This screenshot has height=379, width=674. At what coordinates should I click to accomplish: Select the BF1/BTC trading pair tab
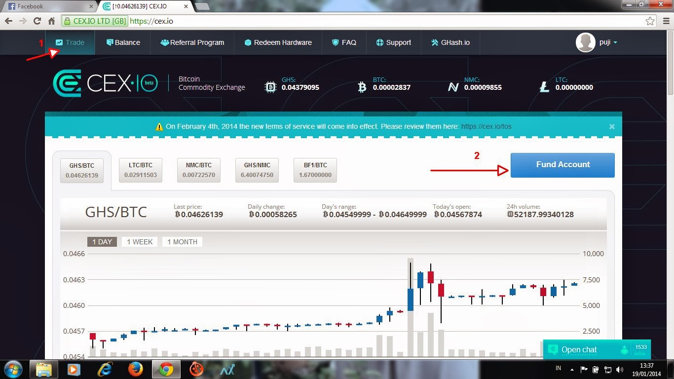tap(315, 170)
